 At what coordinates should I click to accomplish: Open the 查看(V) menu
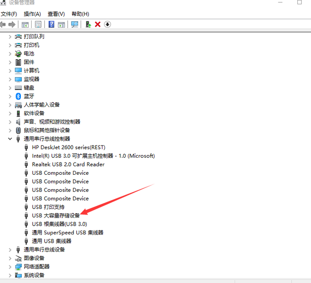[56, 14]
